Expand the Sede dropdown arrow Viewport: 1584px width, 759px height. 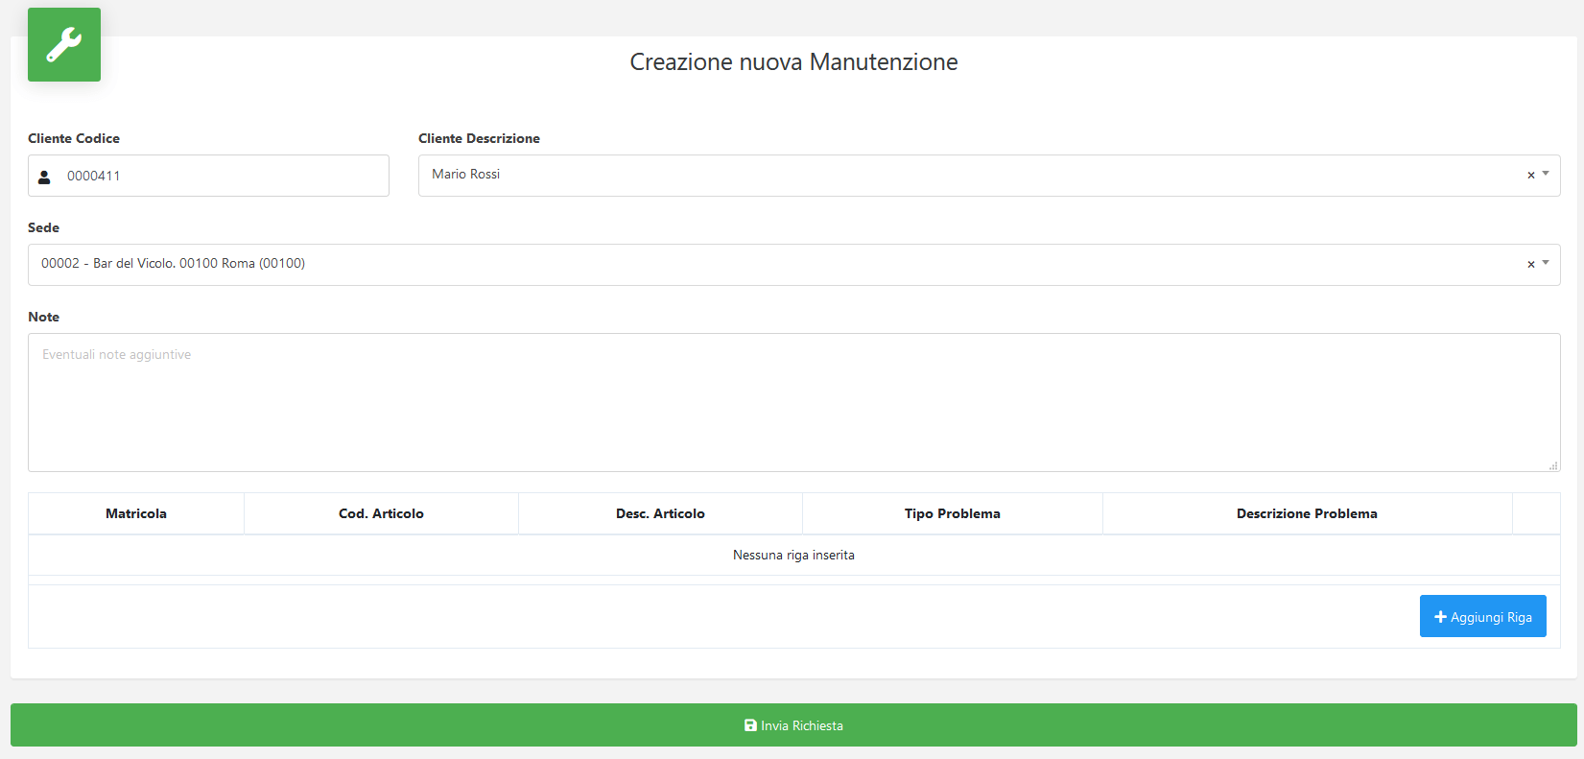[x=1546, y=263]
